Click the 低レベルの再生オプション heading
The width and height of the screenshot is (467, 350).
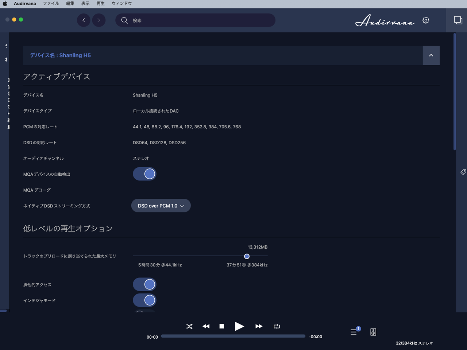click(68, 229)
